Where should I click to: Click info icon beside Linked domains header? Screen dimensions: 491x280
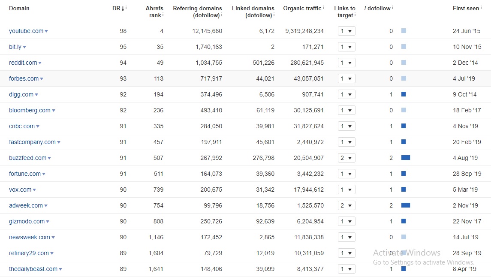coord(274,14)
